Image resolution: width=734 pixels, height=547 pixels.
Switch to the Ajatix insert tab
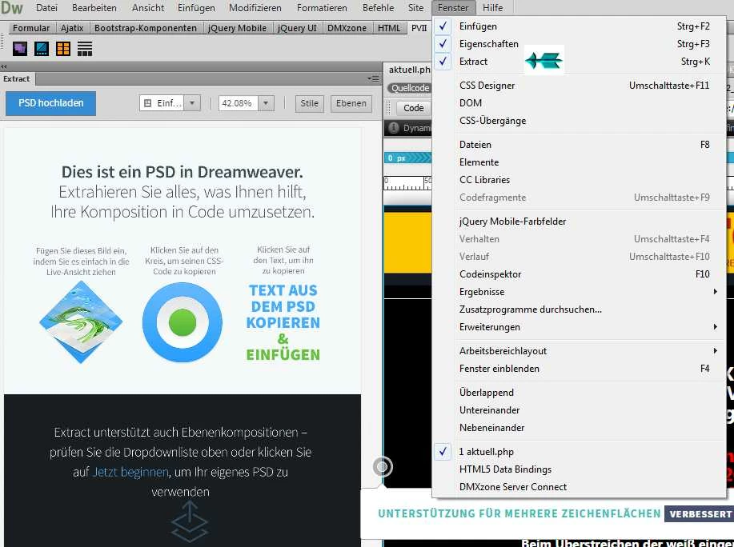pos(72,28)
